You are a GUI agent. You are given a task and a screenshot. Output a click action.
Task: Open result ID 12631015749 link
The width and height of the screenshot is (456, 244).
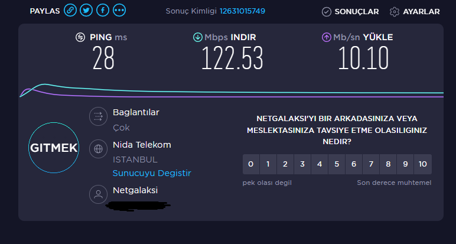coord(242,11)
